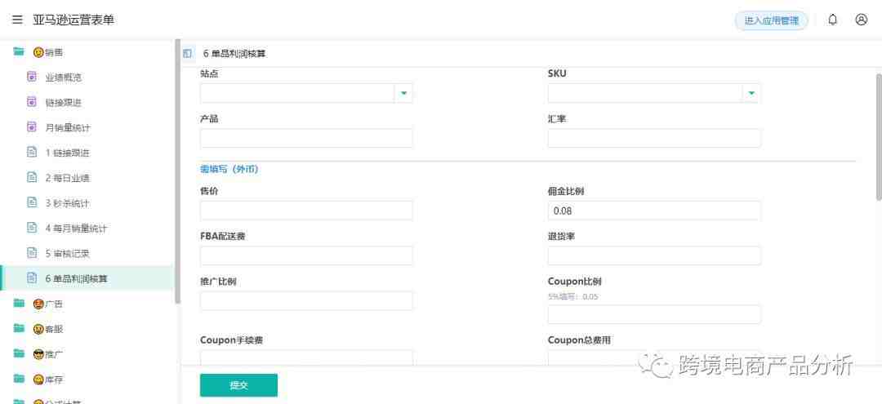Viewport: 882px width, 404px height.
Task: Focus the 汇率 input field
Action: pos(654,138)
